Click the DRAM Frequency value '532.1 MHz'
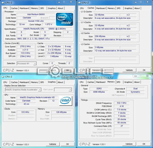153x148 pixels. (x=122, y=103)
